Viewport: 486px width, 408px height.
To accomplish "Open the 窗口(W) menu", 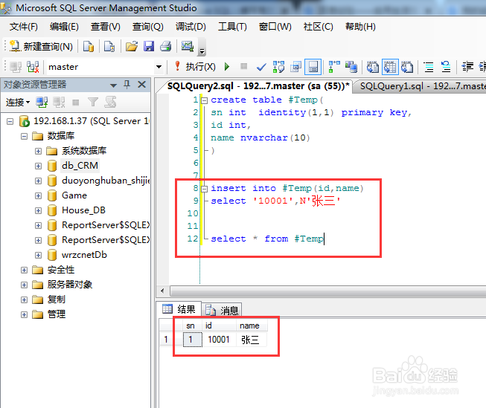I will coord(275,27).
